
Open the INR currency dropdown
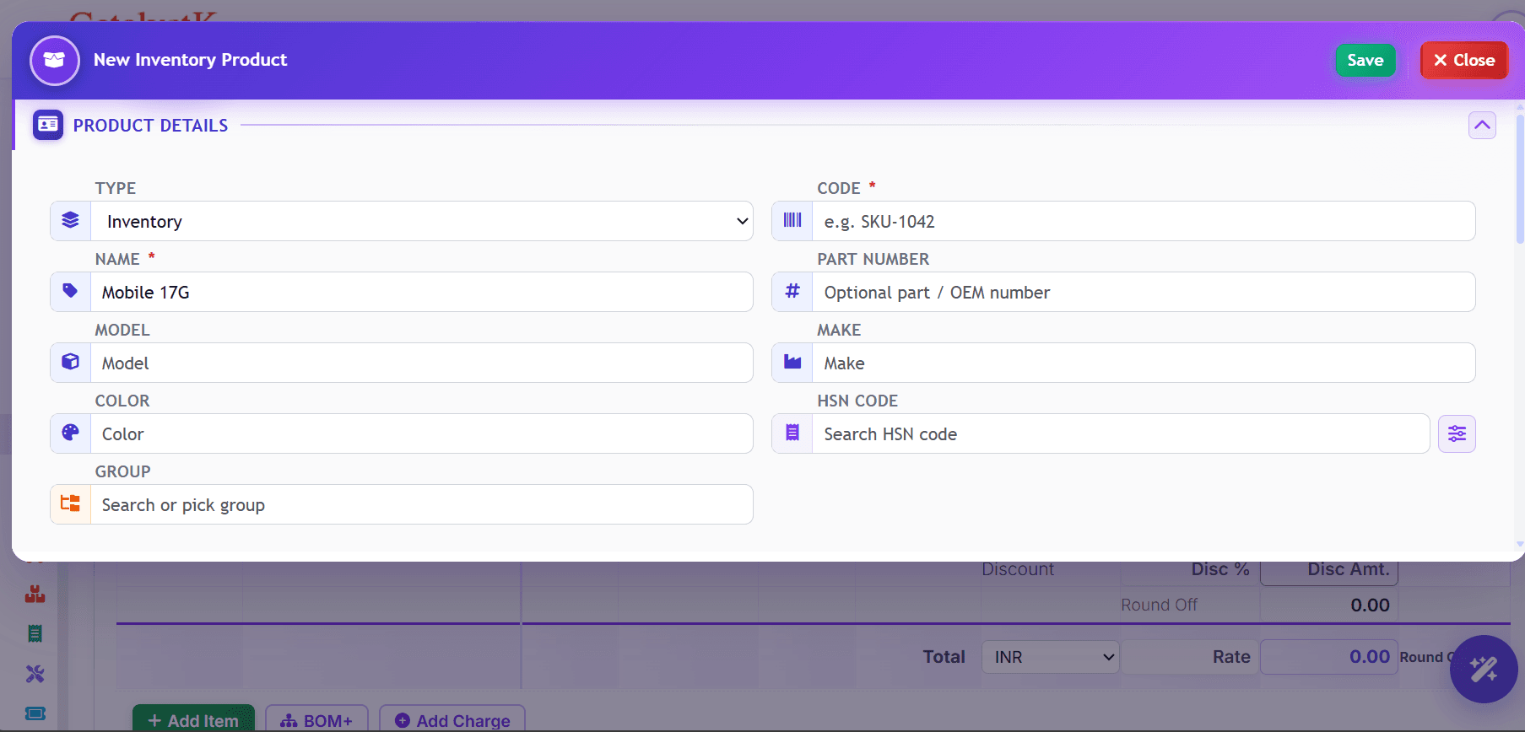click(1051, 657)
